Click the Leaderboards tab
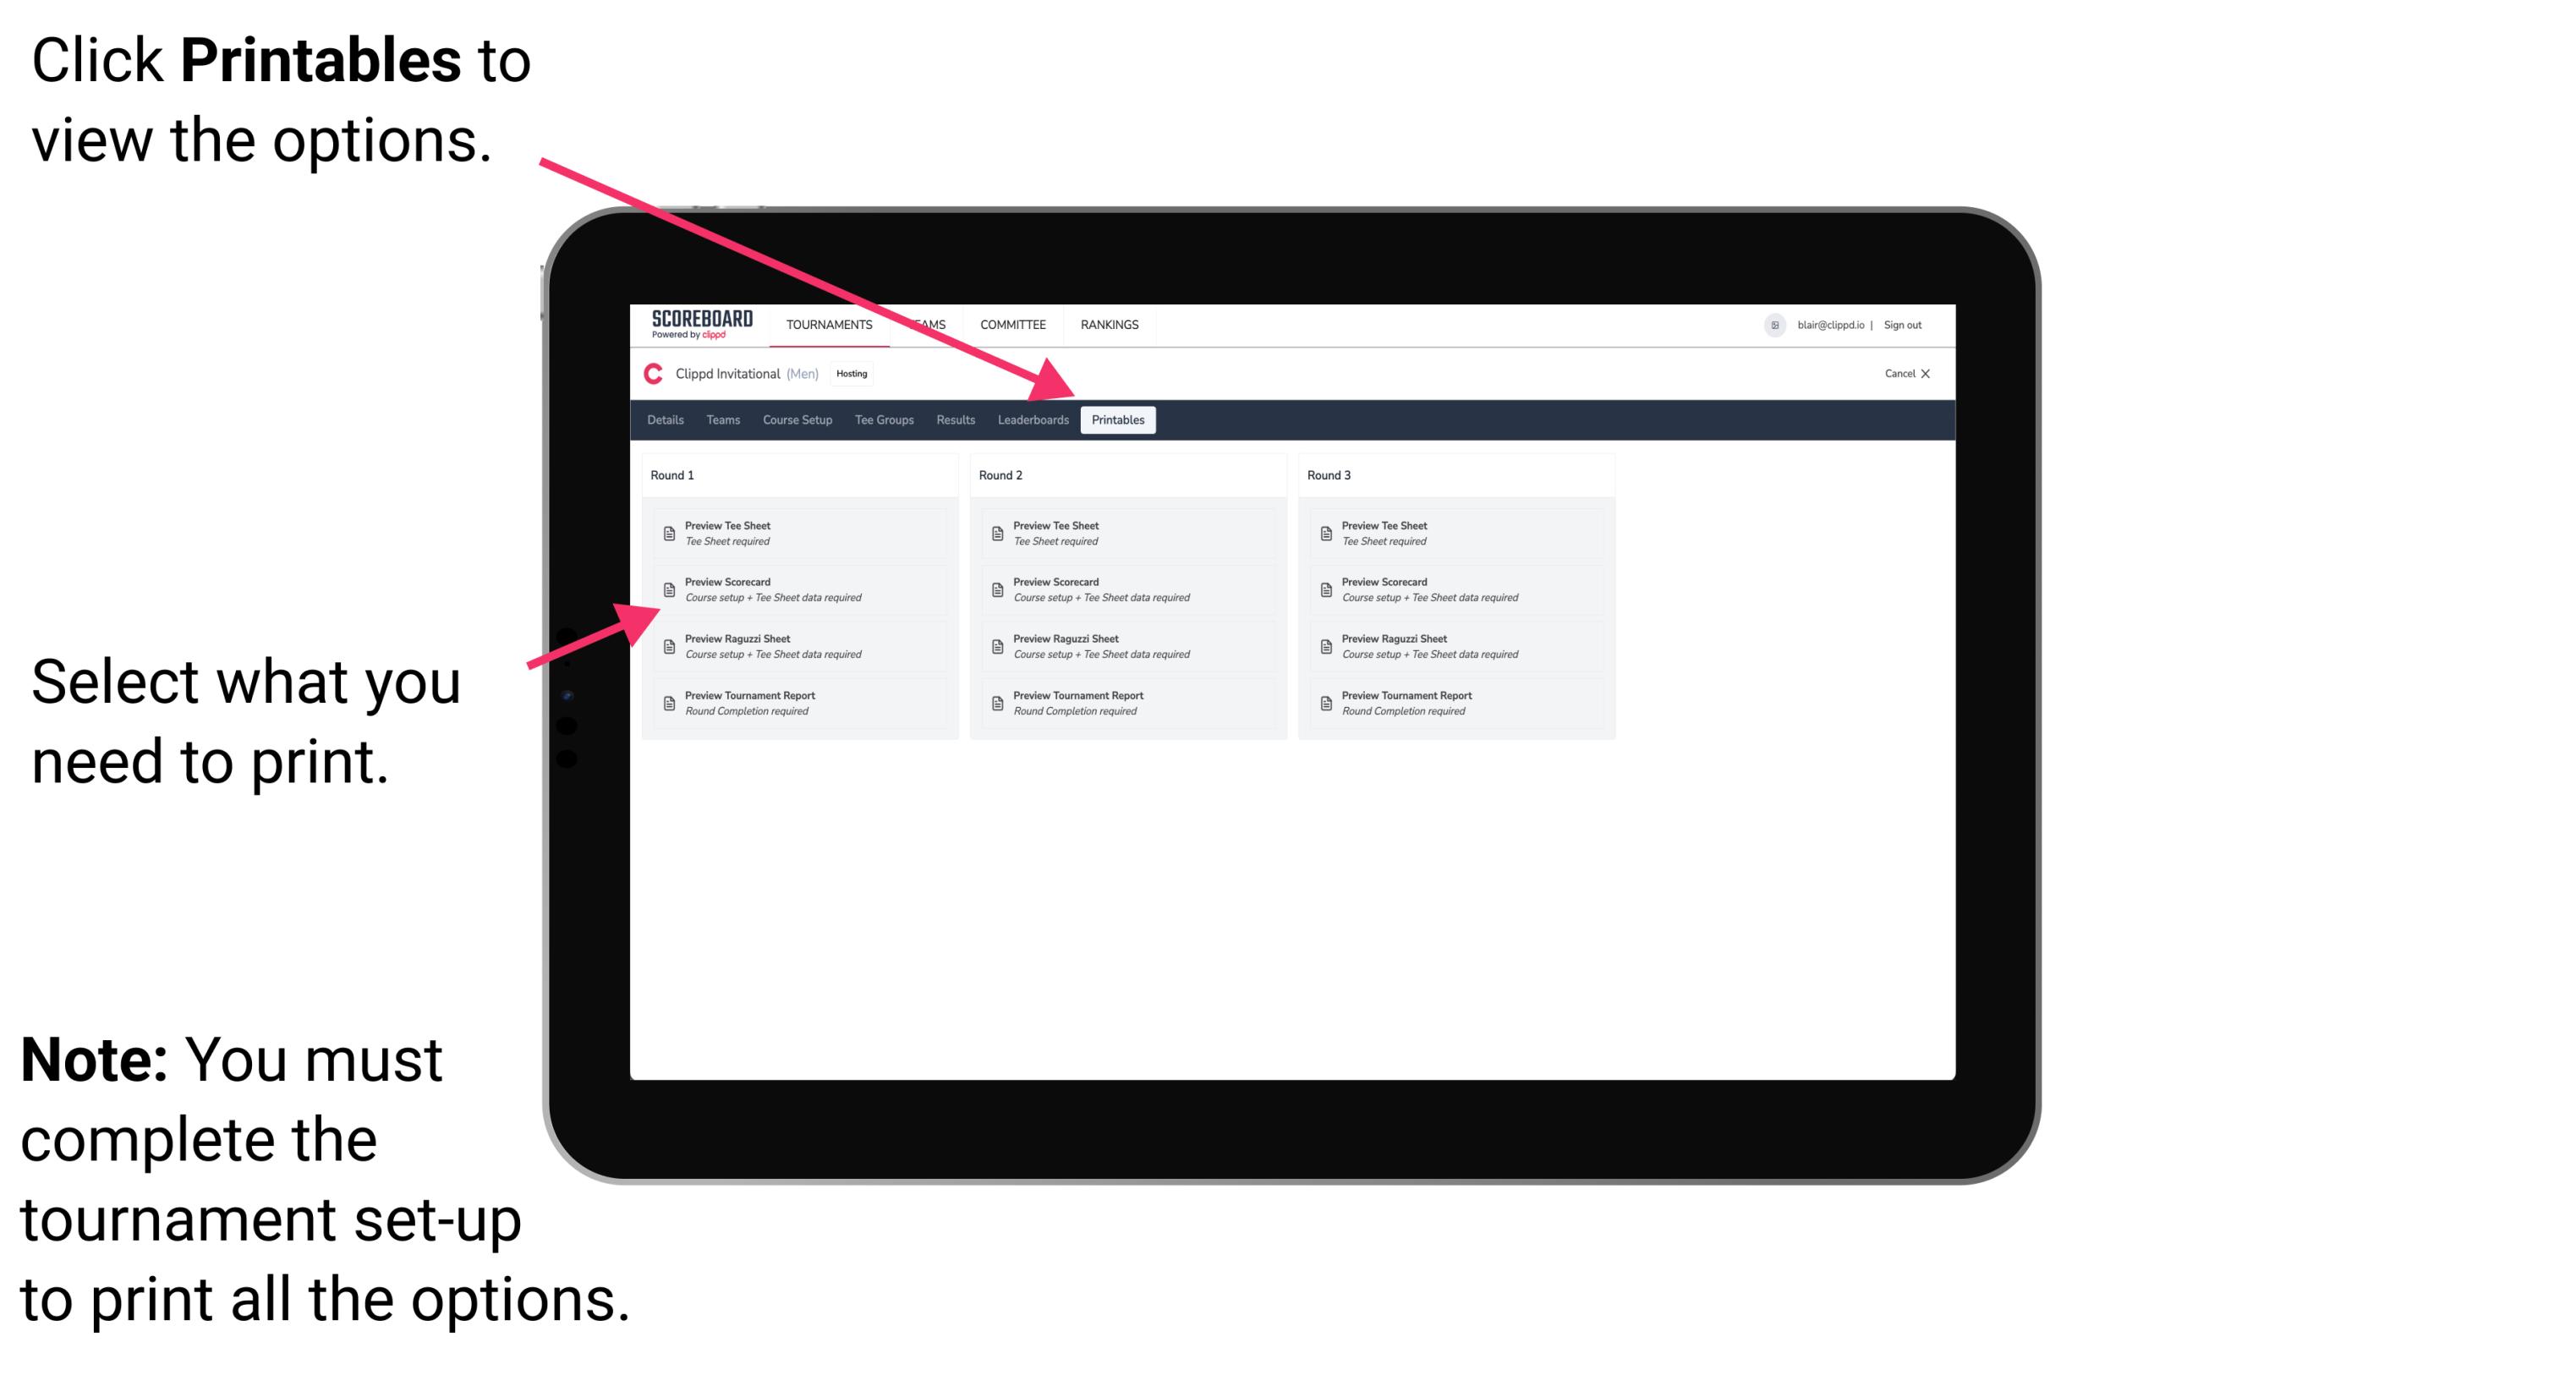Viewport: 2576px width, 1386px height. pyautogui.click(x=1031, y=420)
